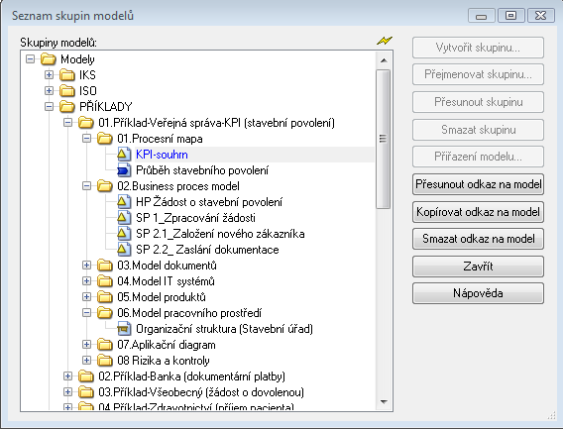563x429 pixels.
Task: Click Smazat odkaz na model button
Action: [478, 239]
